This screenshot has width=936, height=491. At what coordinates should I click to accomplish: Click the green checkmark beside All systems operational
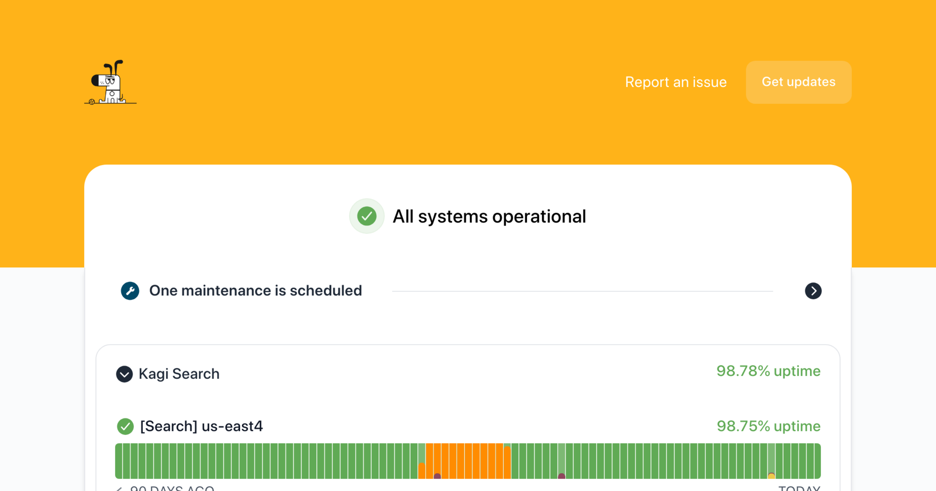point(367,216)
